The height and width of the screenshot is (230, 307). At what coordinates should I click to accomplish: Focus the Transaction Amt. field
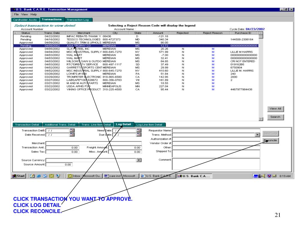[62, 148]
